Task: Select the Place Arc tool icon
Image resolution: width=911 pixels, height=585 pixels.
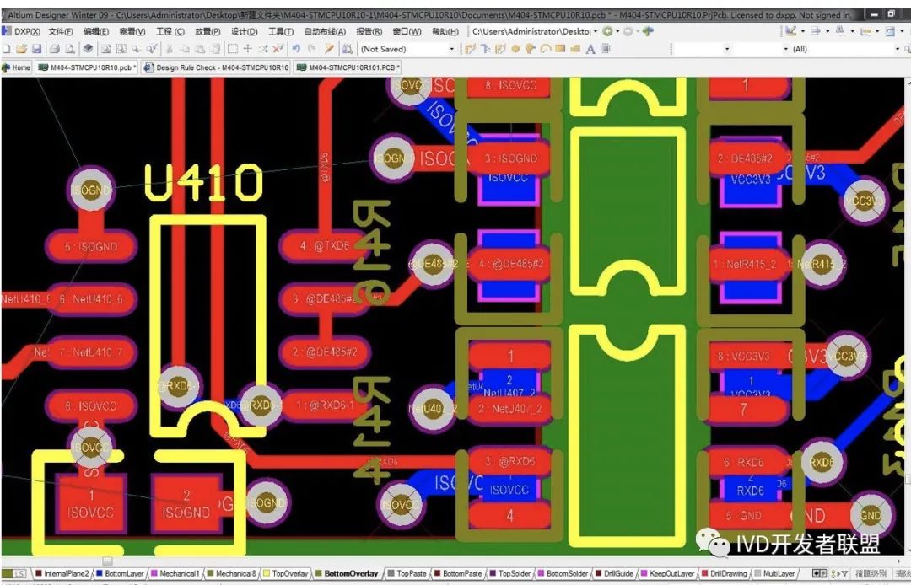Action: click(545, 49)
